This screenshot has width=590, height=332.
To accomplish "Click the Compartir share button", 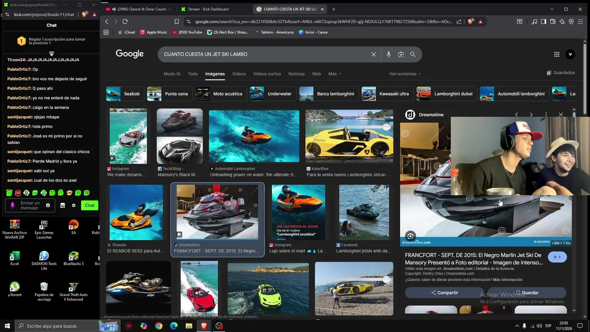I will pyautogui.click(x=444, y=292).
